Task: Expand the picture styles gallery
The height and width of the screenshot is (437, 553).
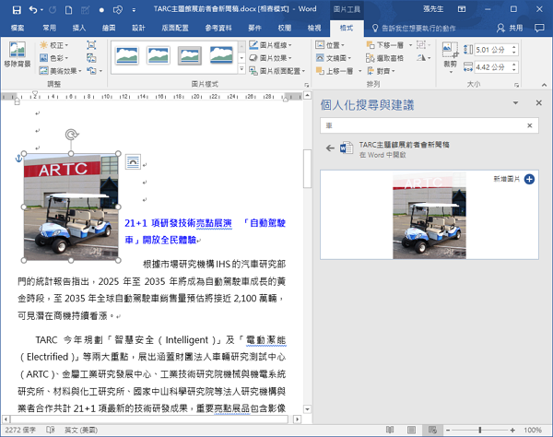Action: pyautogui.click(x=241, y=69)
